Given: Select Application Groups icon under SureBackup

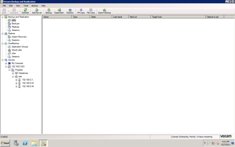Looking at the screenshot, I should coord(9,47).
